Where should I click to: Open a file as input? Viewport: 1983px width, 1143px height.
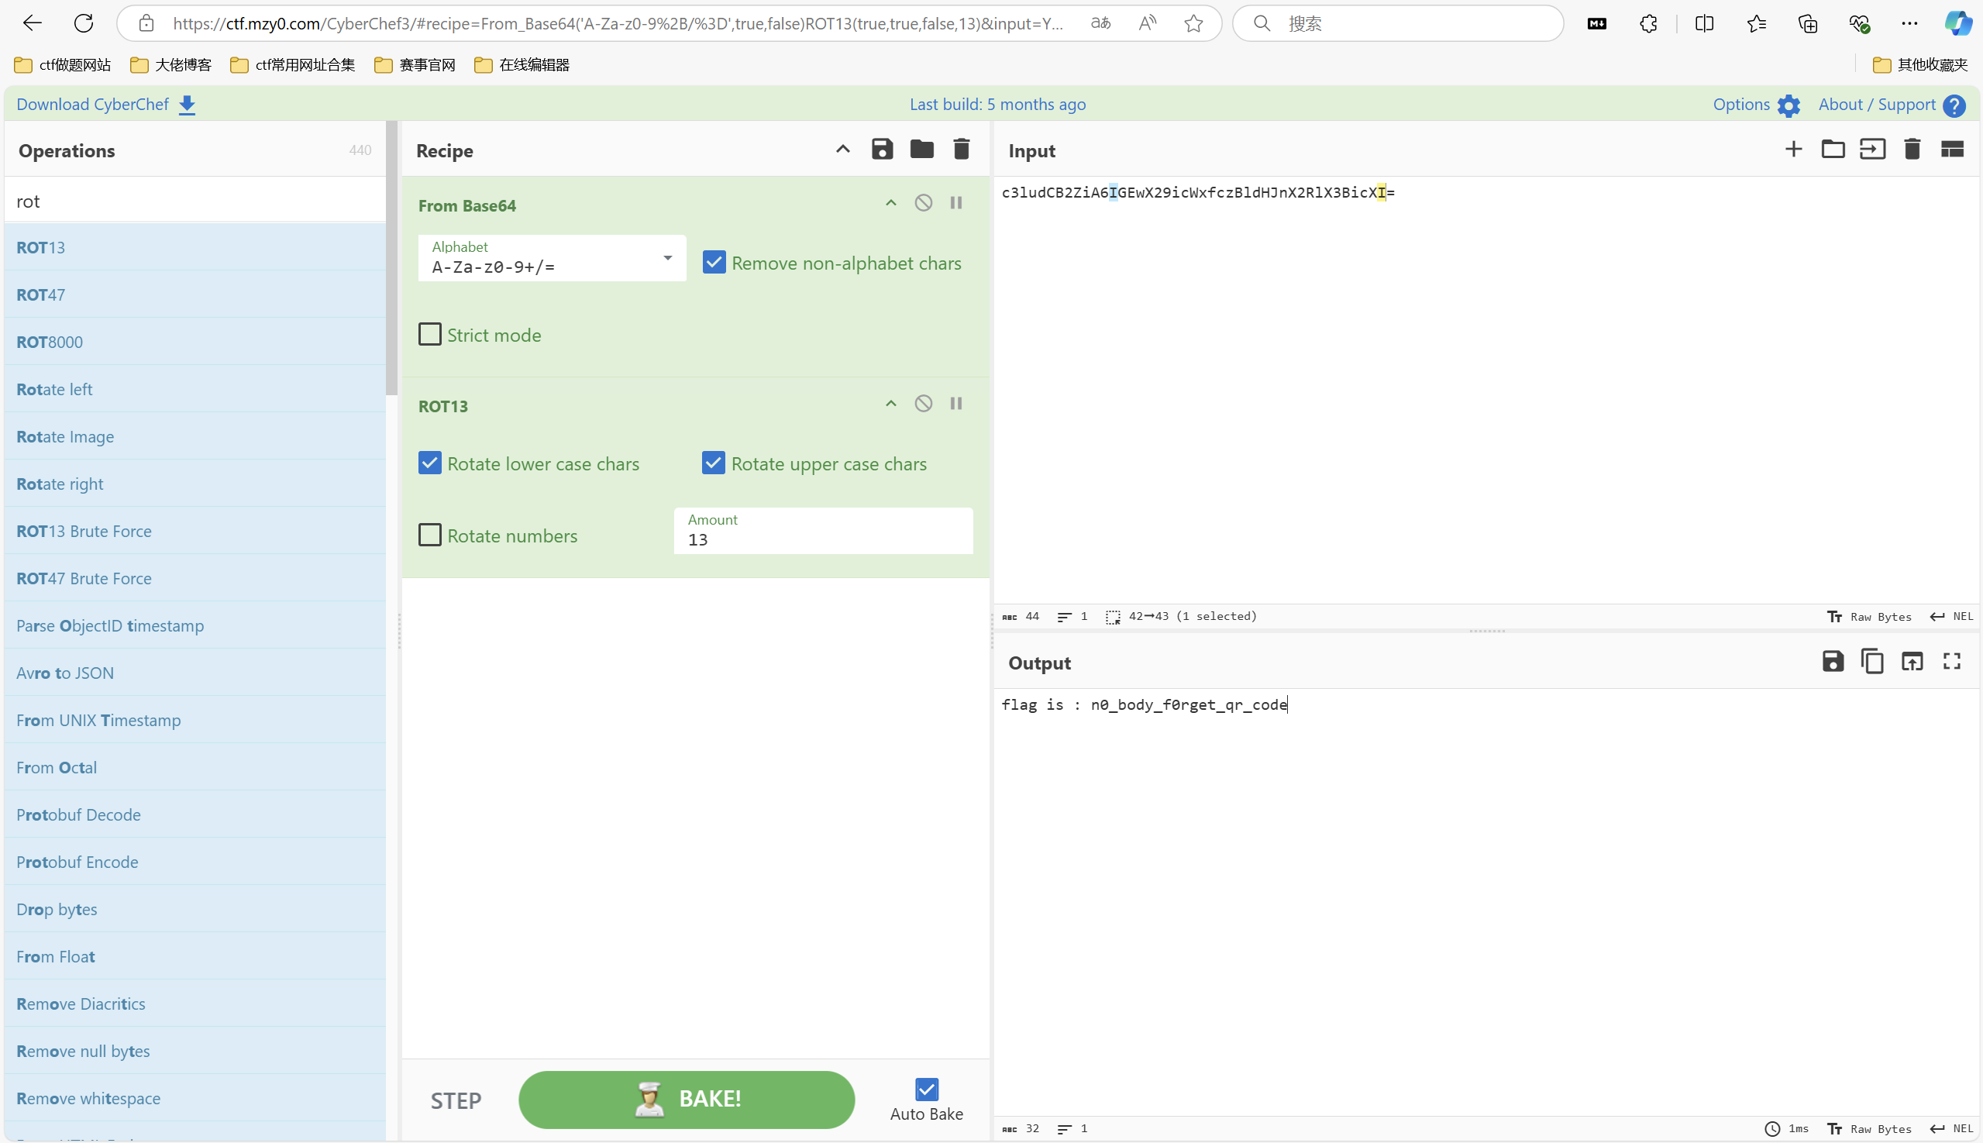[x=1872, y=149]
